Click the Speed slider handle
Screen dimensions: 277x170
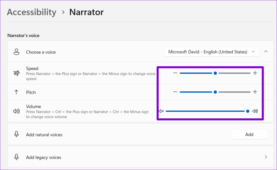tap(215, 73)
